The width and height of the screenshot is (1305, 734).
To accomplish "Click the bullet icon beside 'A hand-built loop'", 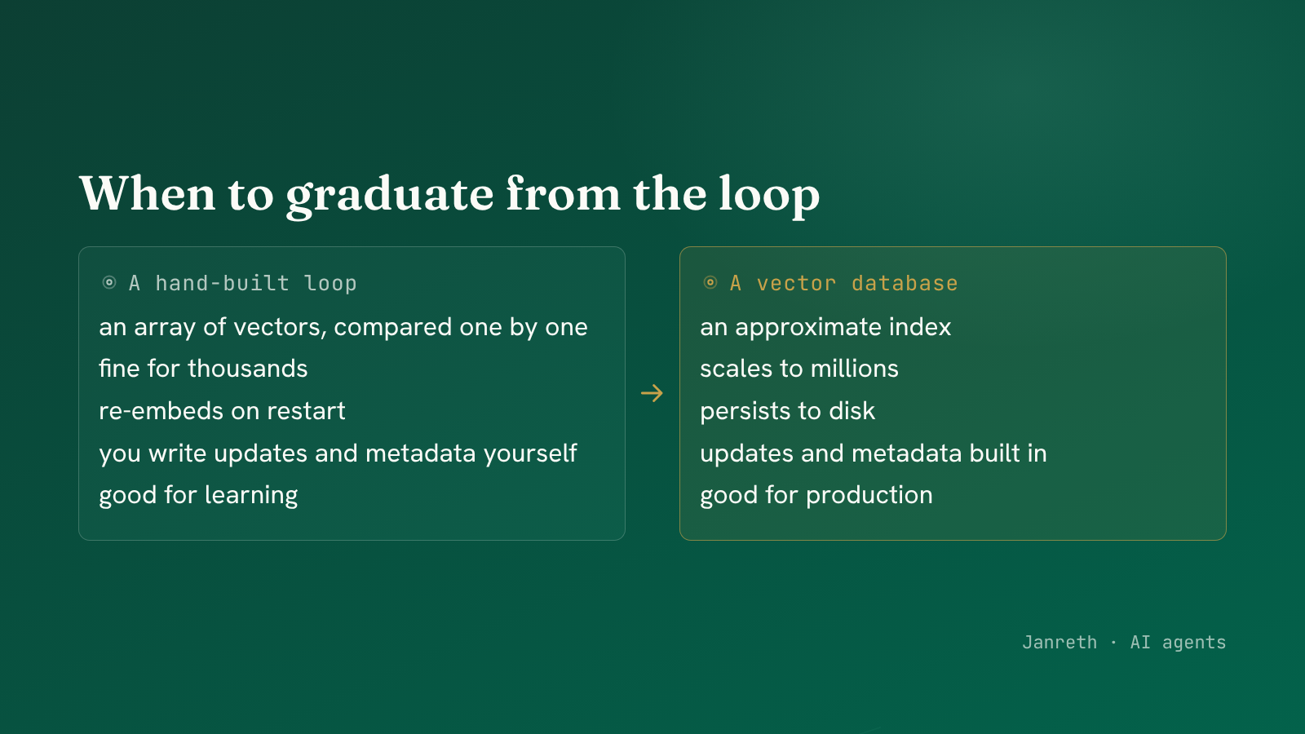I will coord(109,283).
